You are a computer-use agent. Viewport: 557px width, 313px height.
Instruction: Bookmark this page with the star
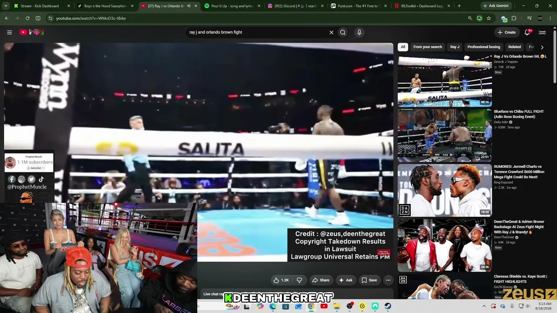[x=489, y=18]
